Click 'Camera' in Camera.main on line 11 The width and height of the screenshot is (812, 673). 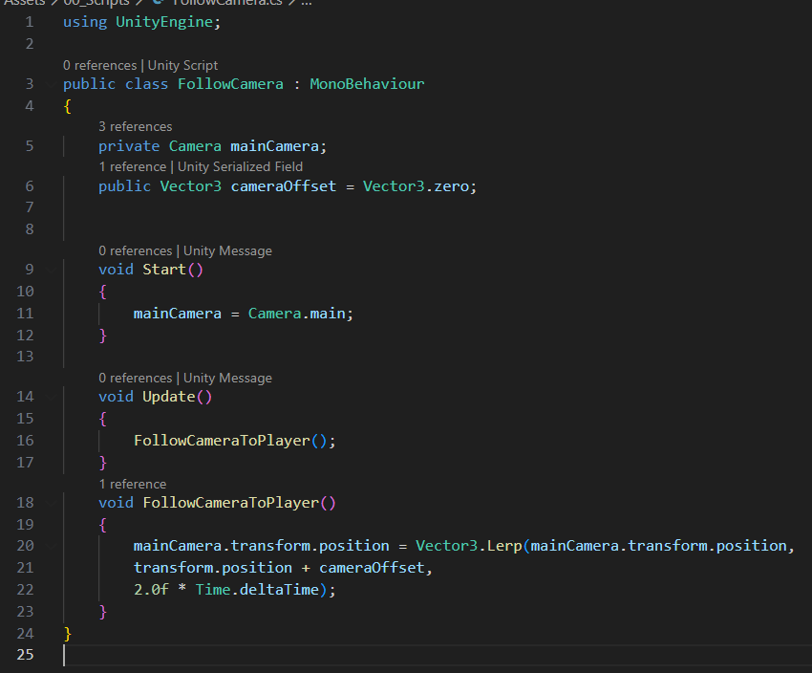(274, 314)
